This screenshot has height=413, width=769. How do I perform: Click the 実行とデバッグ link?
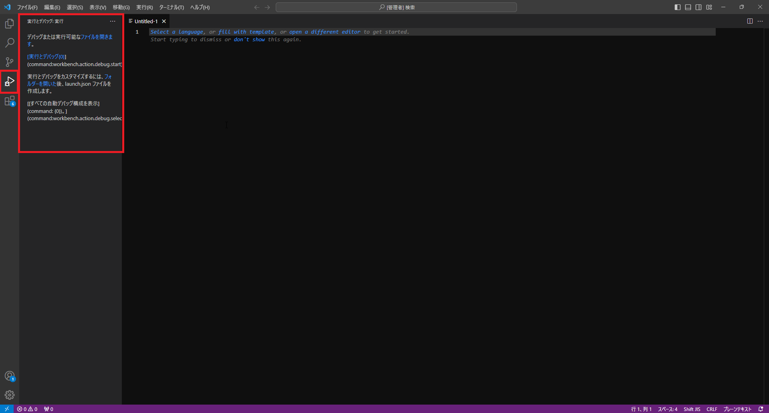(46, 56)
